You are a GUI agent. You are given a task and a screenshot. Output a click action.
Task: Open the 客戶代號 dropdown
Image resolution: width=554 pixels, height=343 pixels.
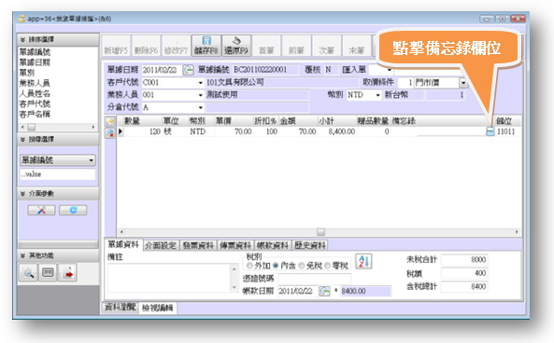click(200, 83)
